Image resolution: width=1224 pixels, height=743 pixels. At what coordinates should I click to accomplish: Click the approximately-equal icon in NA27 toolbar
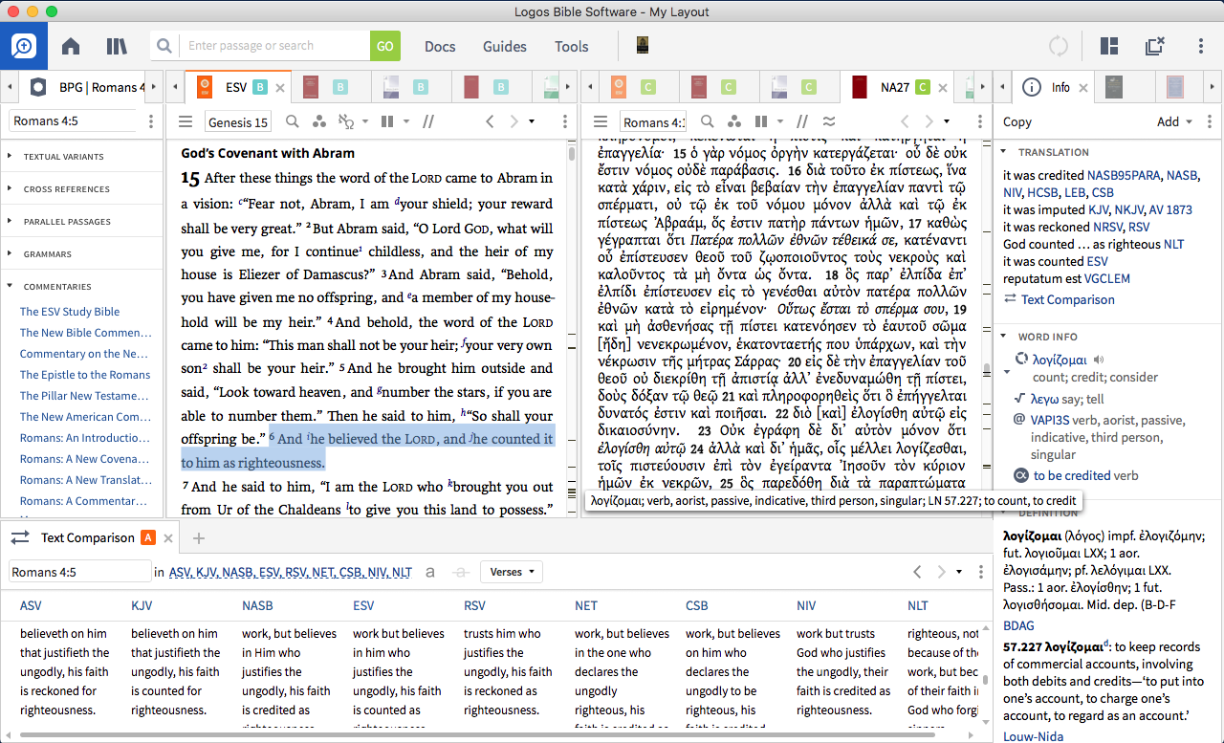pos(829,121)
